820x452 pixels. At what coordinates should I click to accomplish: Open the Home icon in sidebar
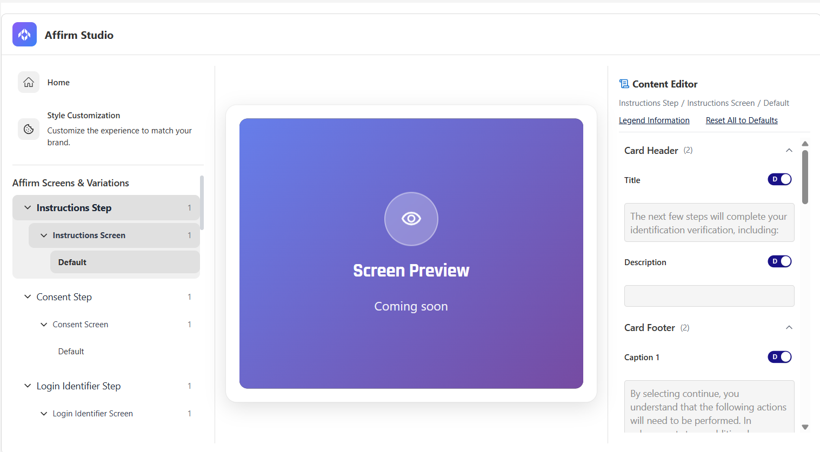coord(29,82)
